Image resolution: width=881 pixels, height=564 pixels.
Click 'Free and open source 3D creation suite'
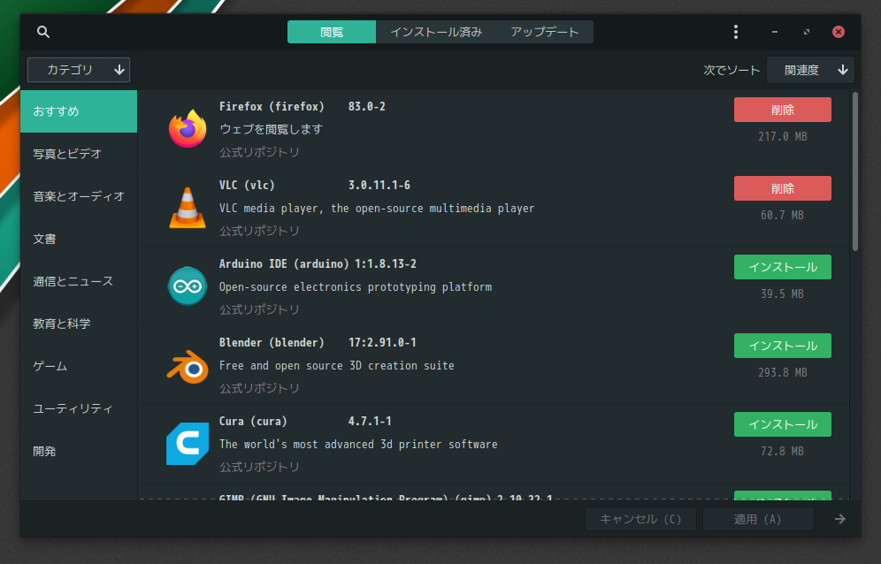[x=336, y=366]
